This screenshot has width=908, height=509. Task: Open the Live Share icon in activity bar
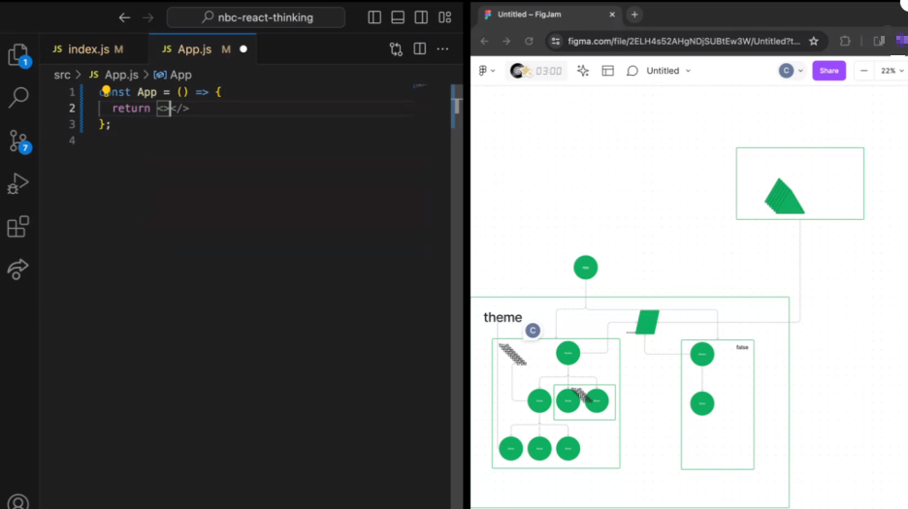[18, 270]
